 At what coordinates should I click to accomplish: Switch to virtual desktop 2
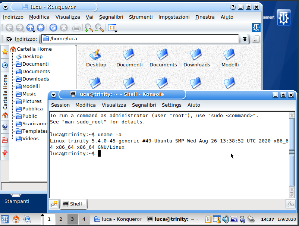61,219
